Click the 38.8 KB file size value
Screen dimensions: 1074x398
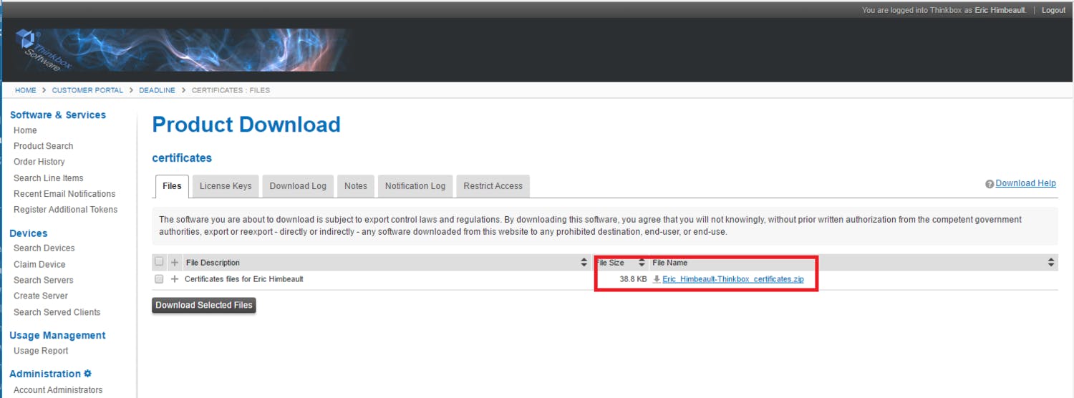[633, 279]
